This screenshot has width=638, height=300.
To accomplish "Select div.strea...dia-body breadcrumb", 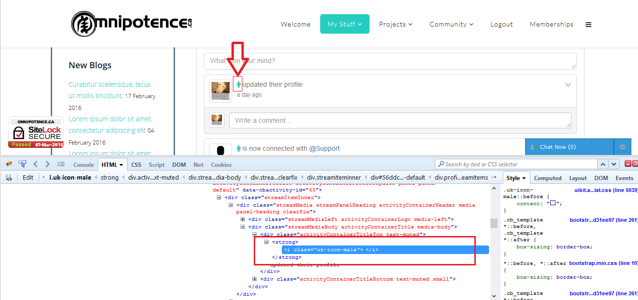I will click(x=214, y=178).
